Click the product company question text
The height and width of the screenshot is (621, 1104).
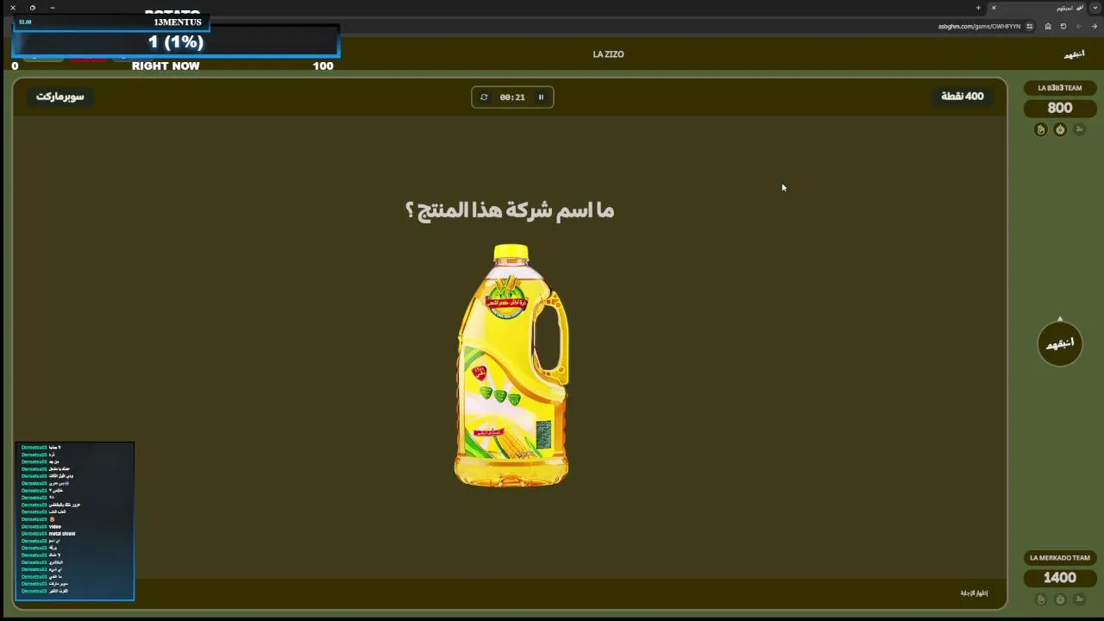(x=510, y=210)
